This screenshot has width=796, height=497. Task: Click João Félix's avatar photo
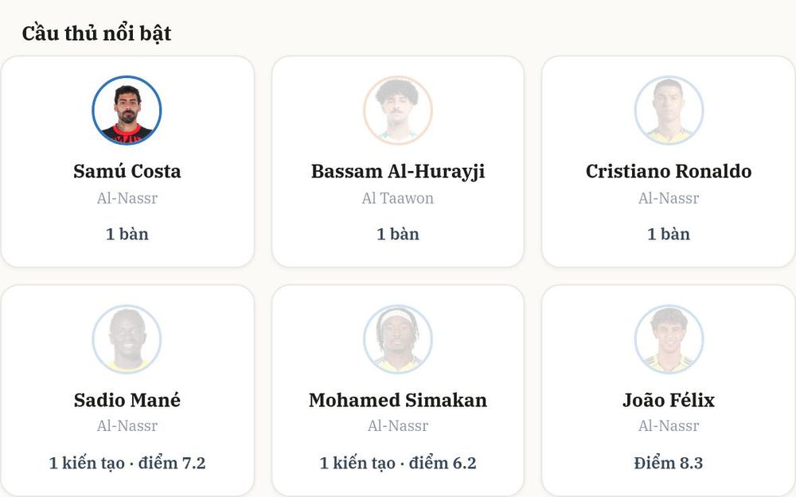[669, 339]
